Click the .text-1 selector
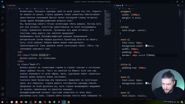The image size is (185, 104). coord(124,40)
